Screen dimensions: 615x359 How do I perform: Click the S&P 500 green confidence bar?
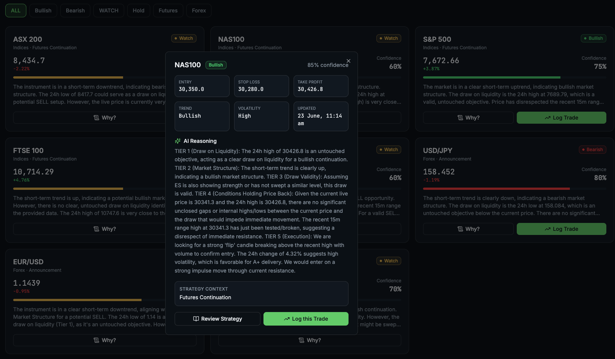492,77
